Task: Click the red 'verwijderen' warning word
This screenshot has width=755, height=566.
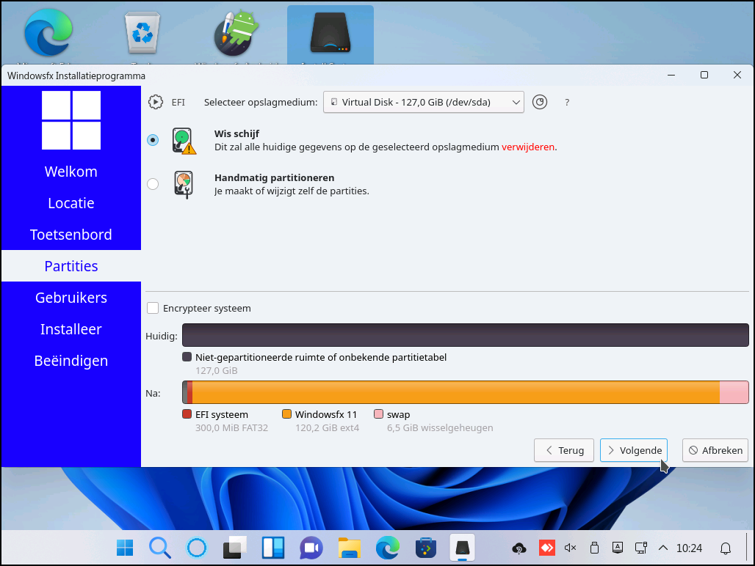Action: pyautogui.click(x=528, y=147)
